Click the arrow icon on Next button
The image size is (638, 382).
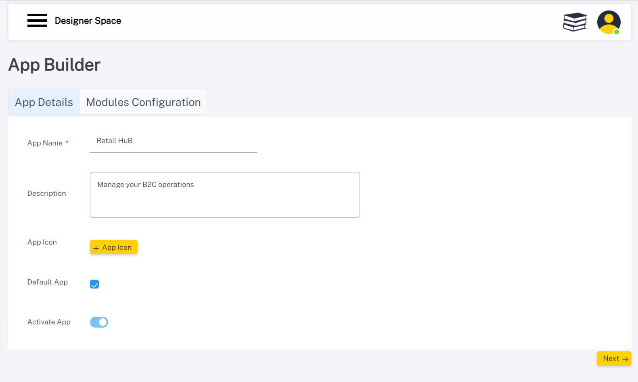click(x=625, y=359)
